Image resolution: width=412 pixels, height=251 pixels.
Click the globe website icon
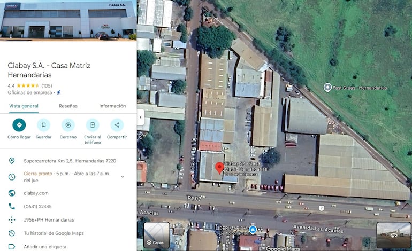pos(12,193)
